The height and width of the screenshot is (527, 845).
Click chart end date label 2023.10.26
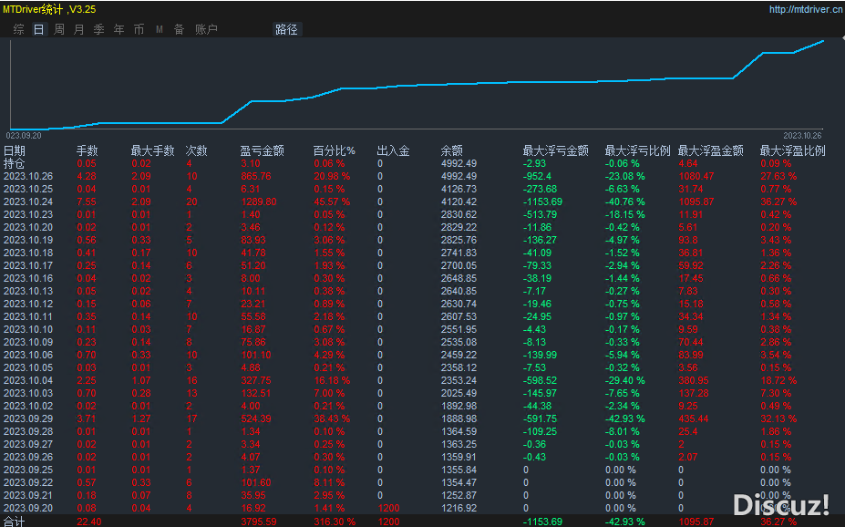click(802, 135)
